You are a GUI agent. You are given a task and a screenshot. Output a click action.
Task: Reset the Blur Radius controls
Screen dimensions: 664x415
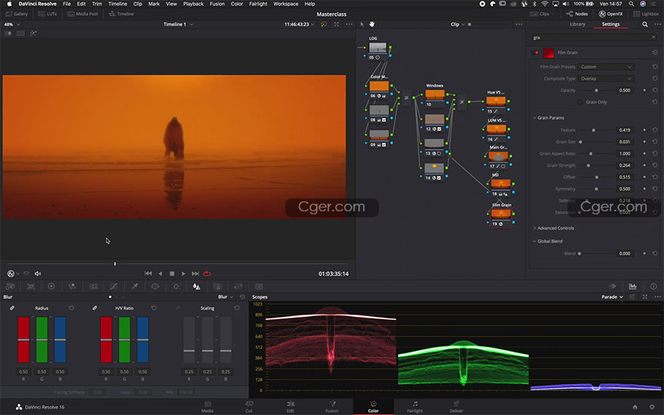[71, 308]
